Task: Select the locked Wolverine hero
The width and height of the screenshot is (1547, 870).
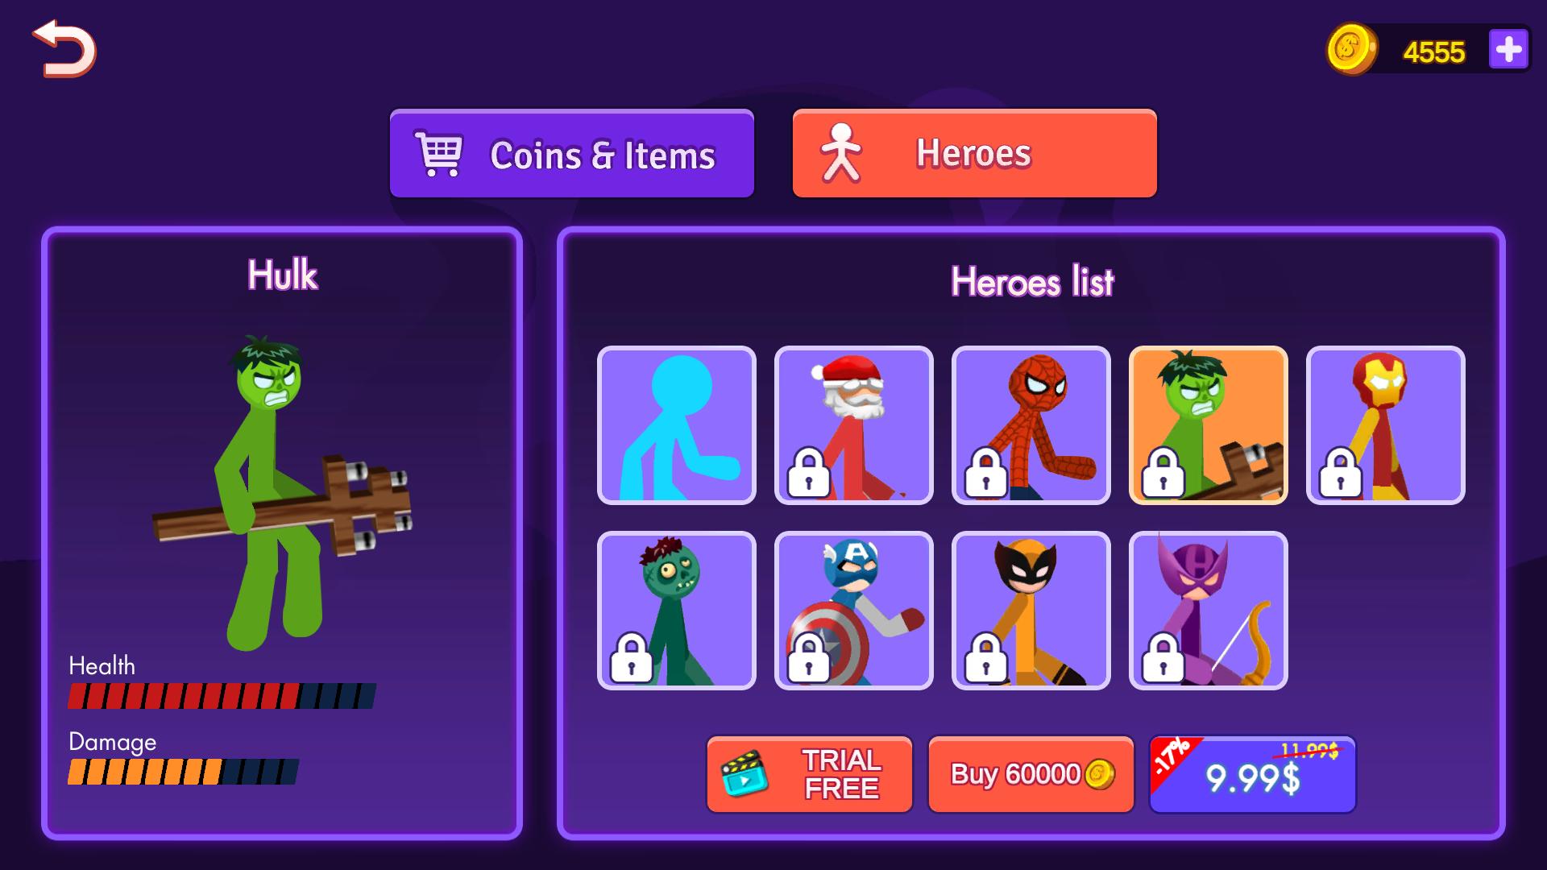Action: pos(1031,611)
